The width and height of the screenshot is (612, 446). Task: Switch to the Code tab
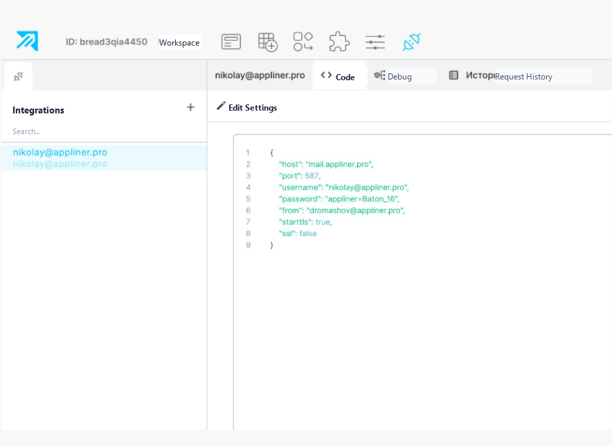(339, 75)
